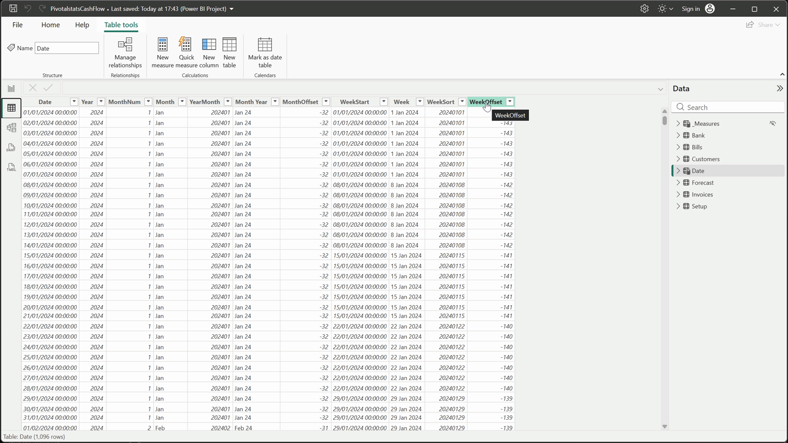Switch to Model view icon
This screenshot has height=443, width=788.
pos(11,128)
